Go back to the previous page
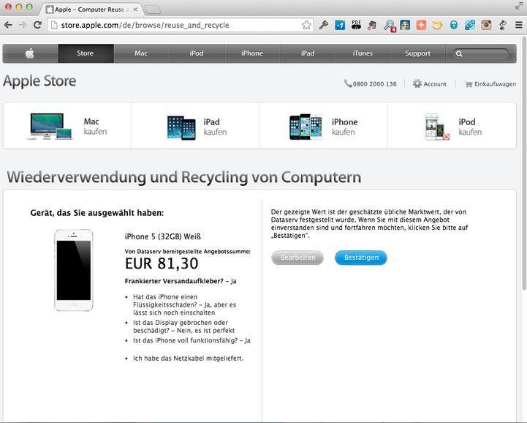This screenshot has height=423, width=527. click(8, 25)
